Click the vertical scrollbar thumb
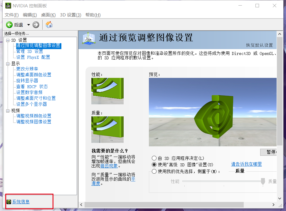 (280, 91)
